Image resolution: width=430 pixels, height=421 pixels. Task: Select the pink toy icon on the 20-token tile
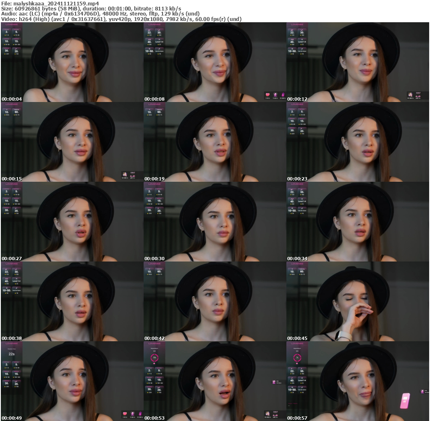click(x=16, y=49)
